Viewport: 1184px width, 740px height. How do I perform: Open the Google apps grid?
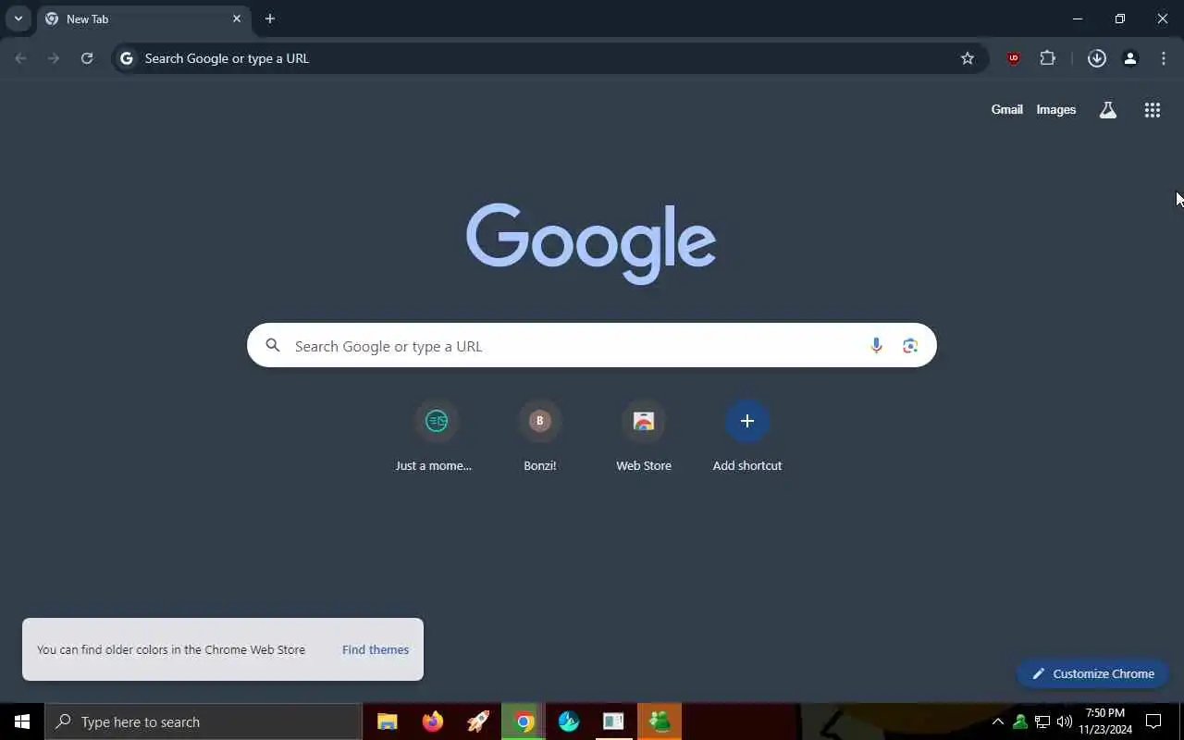pos(1153,110)
